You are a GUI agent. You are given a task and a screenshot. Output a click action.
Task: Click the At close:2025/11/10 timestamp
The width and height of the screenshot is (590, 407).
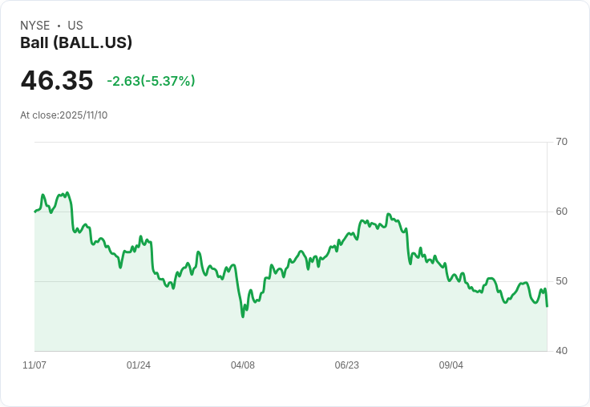[64, 115]
